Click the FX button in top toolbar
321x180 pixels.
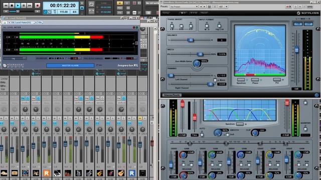pyautogui.click(x=120, y=12)
